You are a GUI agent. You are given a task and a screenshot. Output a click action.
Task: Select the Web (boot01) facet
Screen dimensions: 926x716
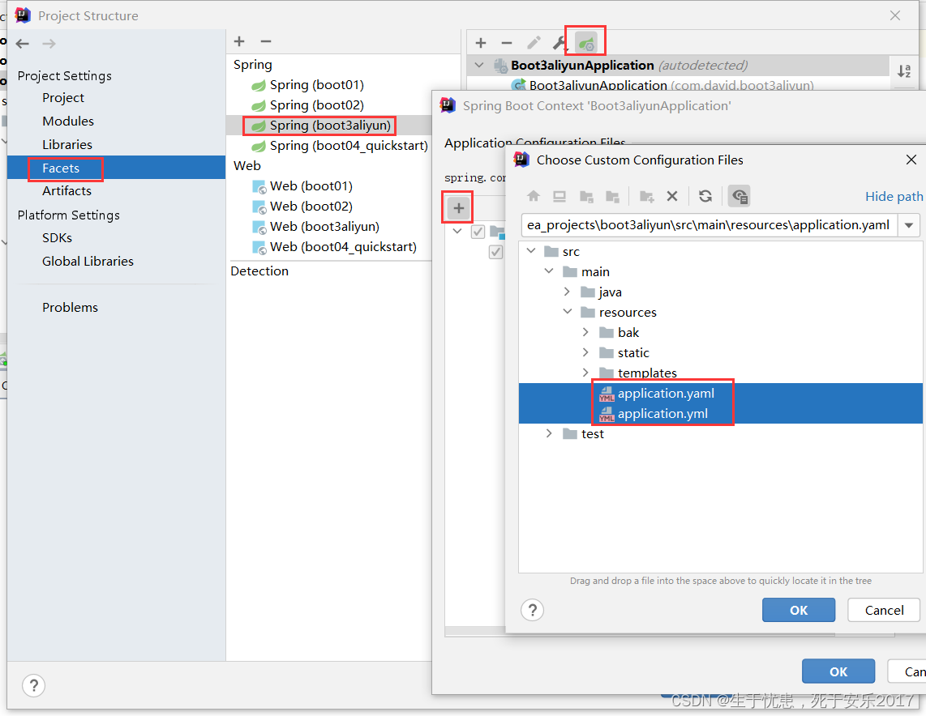[x=311, y=186]
